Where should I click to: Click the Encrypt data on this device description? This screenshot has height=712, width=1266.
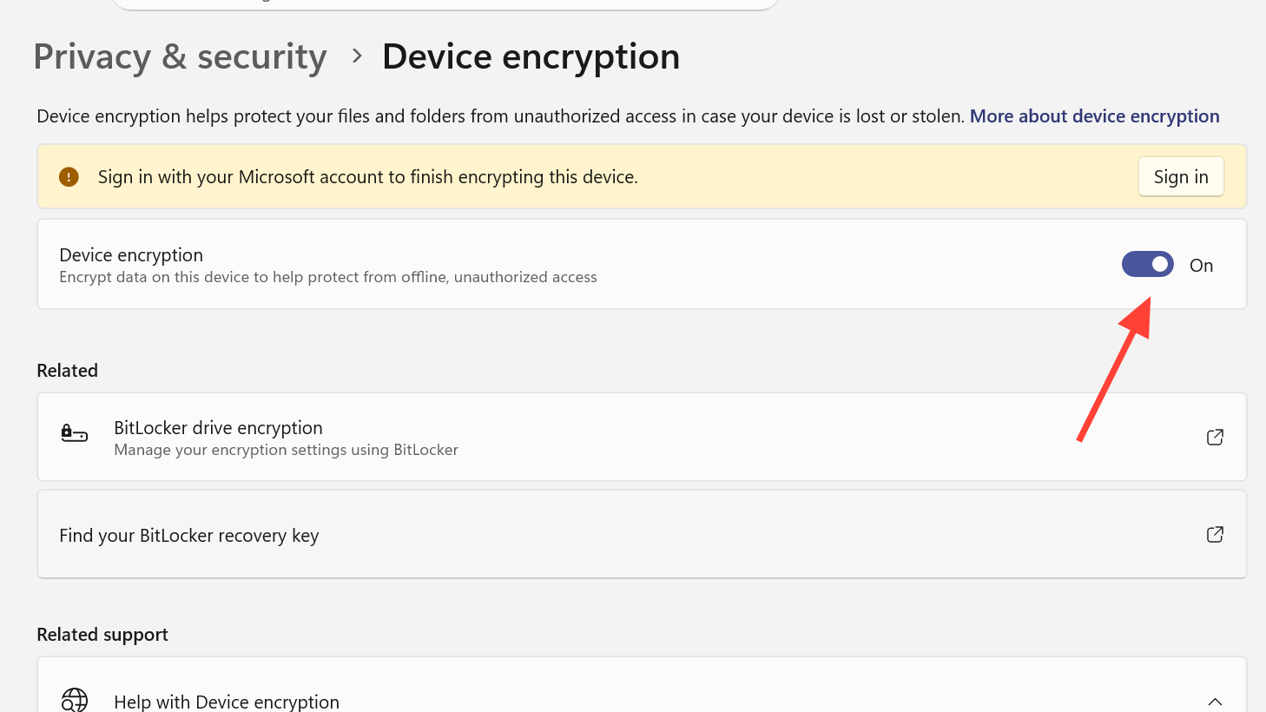327,277
